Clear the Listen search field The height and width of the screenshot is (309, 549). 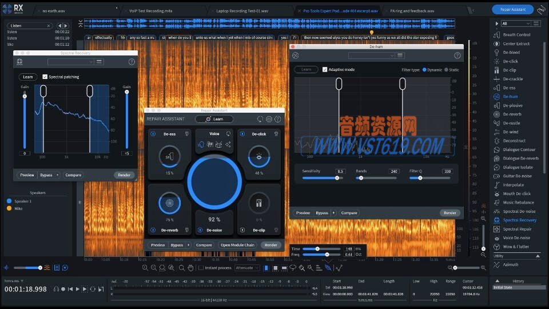[x=48, y=26]
